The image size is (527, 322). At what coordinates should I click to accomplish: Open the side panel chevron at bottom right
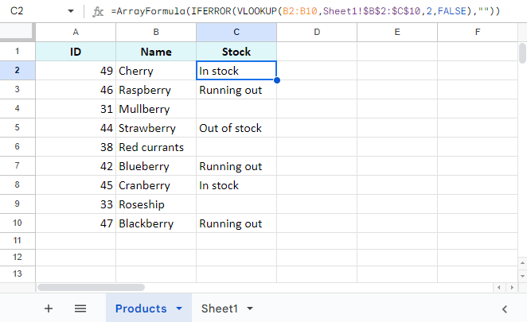[x=505, y=309]
